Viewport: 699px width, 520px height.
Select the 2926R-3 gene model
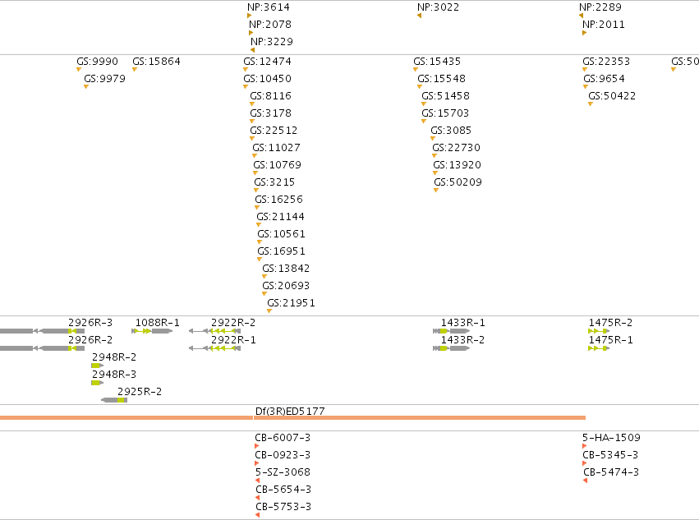click(x=42, y=331)
